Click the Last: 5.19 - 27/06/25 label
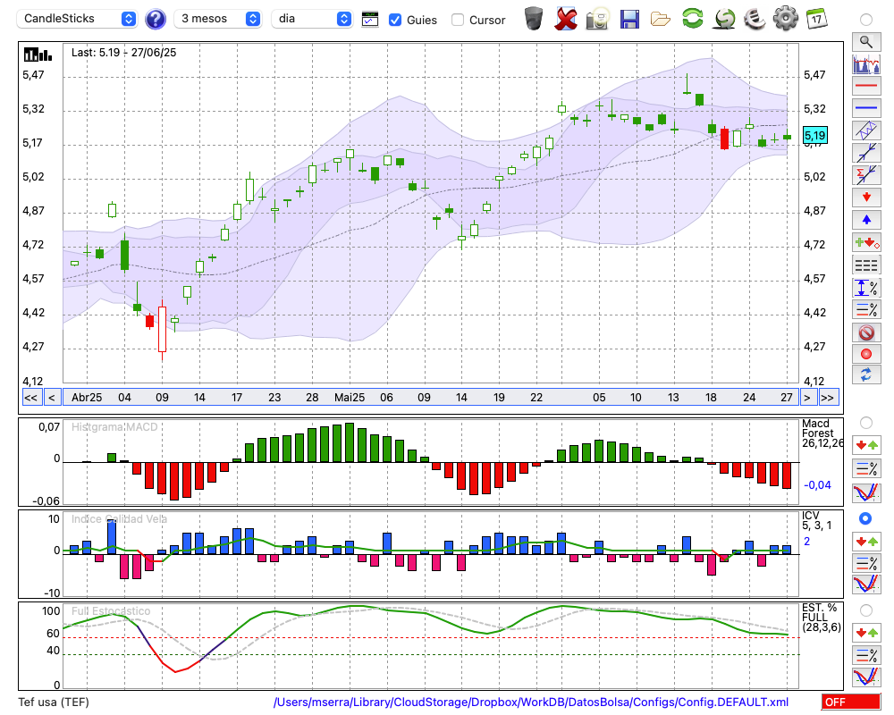The width and height of the screenshot is (894, 715). [x=123, y=53]
